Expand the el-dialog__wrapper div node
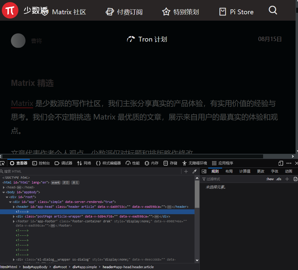 [x=14, y=260]
